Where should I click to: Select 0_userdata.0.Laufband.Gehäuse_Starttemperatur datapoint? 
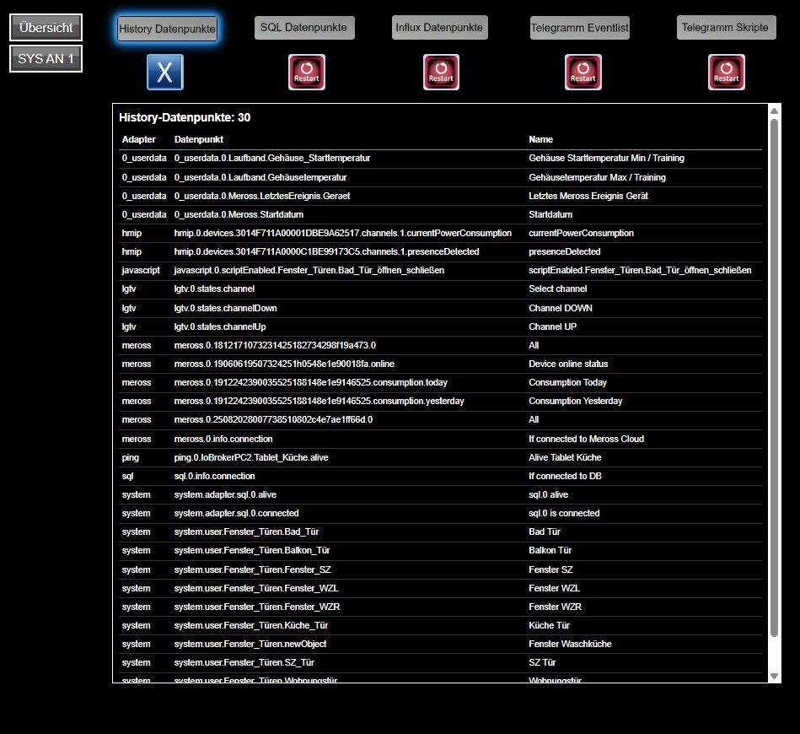click(272, 159)
